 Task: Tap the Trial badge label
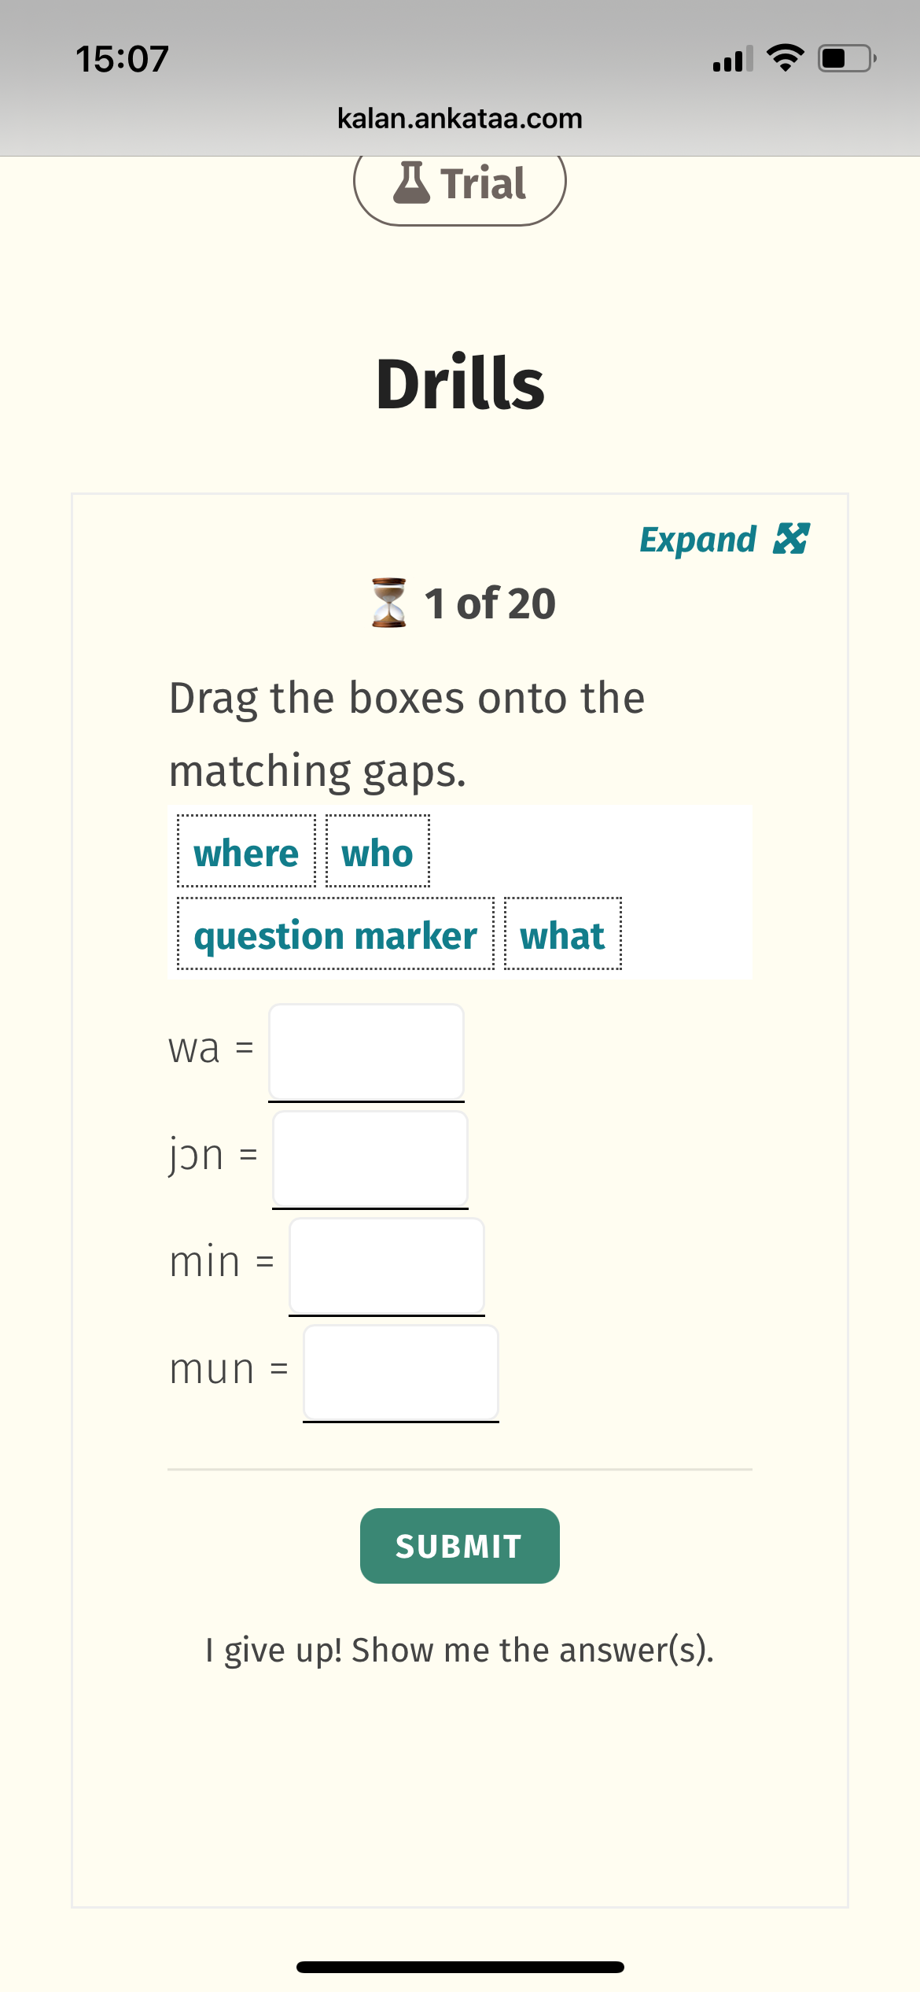483,183
